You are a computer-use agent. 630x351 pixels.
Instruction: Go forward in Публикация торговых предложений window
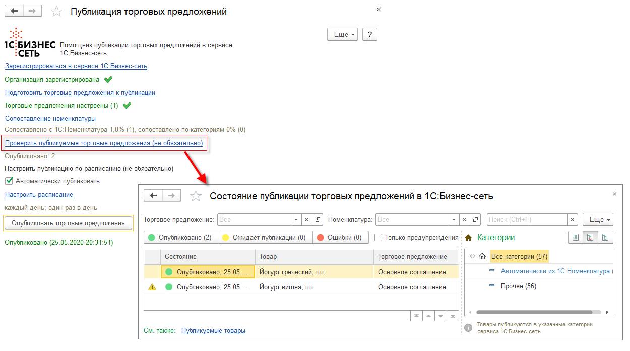(33, 11)
